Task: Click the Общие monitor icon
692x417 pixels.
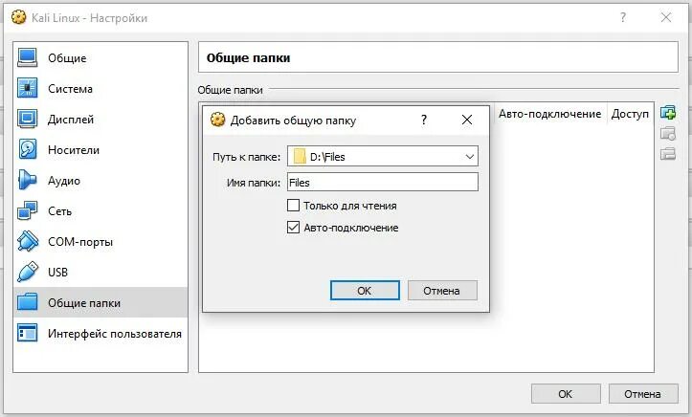Action: [28, 57]
